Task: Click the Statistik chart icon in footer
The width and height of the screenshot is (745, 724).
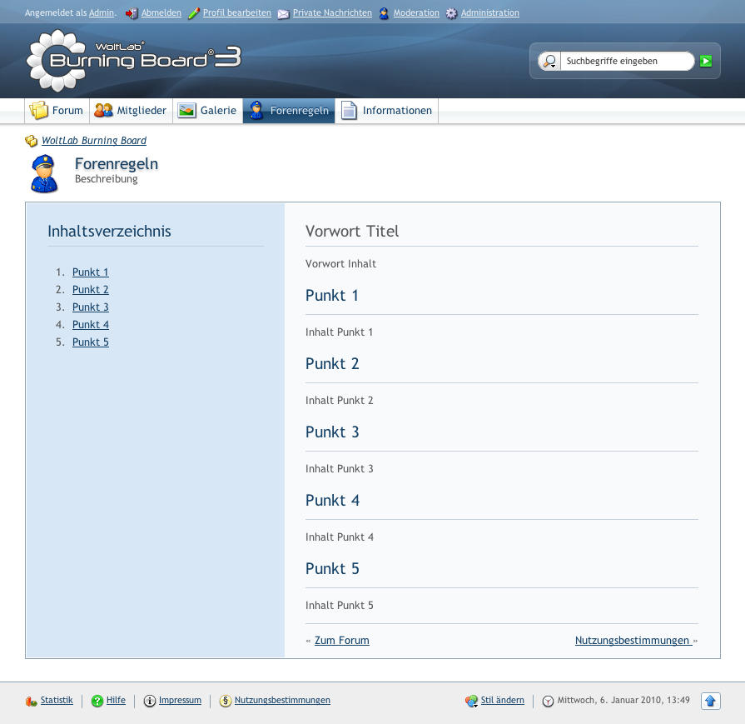Action: point(32,701)
